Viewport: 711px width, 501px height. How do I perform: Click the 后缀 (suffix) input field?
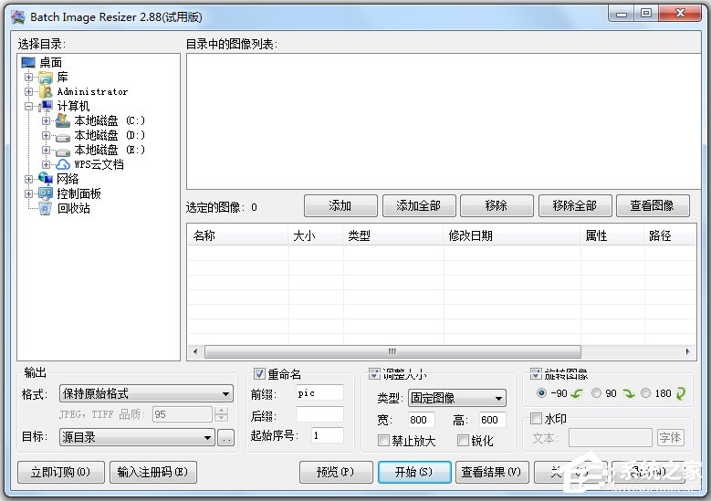[x=319, y=414]
